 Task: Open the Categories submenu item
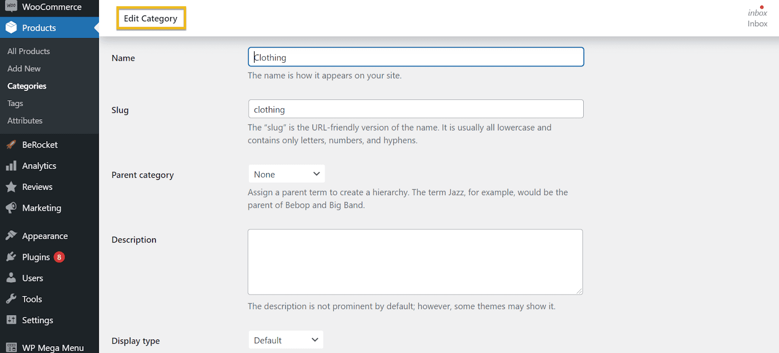point(27,86)
